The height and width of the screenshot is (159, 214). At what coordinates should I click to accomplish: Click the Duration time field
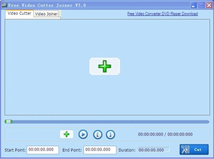[154, 150]
